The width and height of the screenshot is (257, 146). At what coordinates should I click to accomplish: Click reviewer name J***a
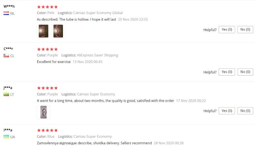click(8, 88)
